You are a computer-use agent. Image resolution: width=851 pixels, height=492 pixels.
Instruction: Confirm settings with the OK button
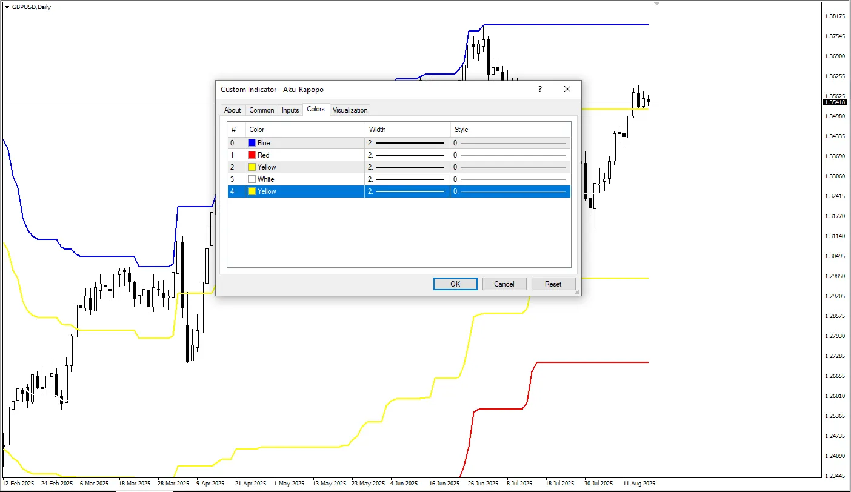(455, 284)
